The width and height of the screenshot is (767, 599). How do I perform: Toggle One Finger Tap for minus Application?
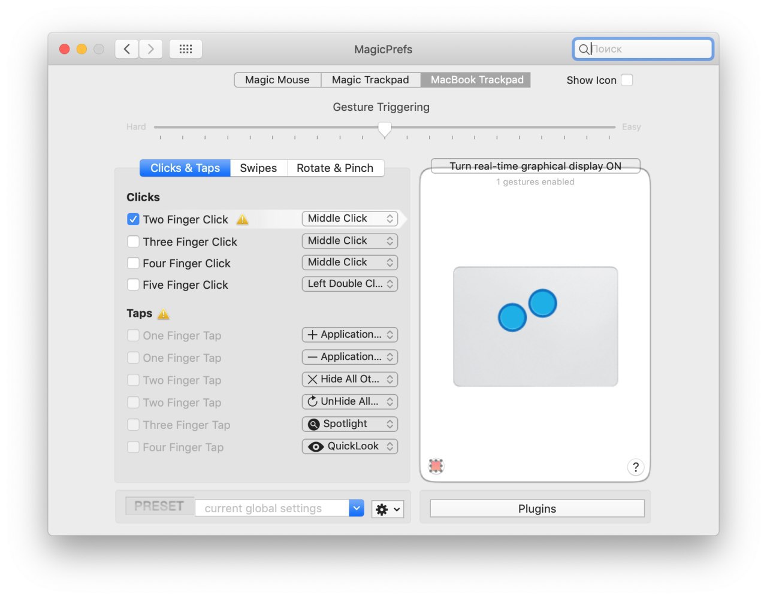click(x=133, y=358)
